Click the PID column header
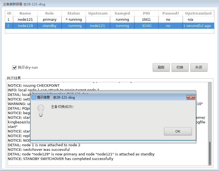The height and width of the screenshot is (171, 219). click(146, 13)
